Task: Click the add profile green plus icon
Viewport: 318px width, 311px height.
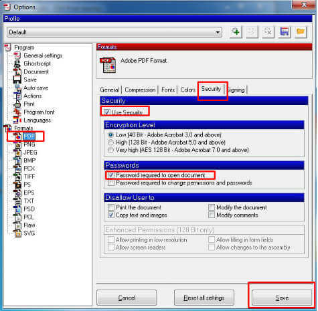Action: pyautogui.click(x=236, y=32)
